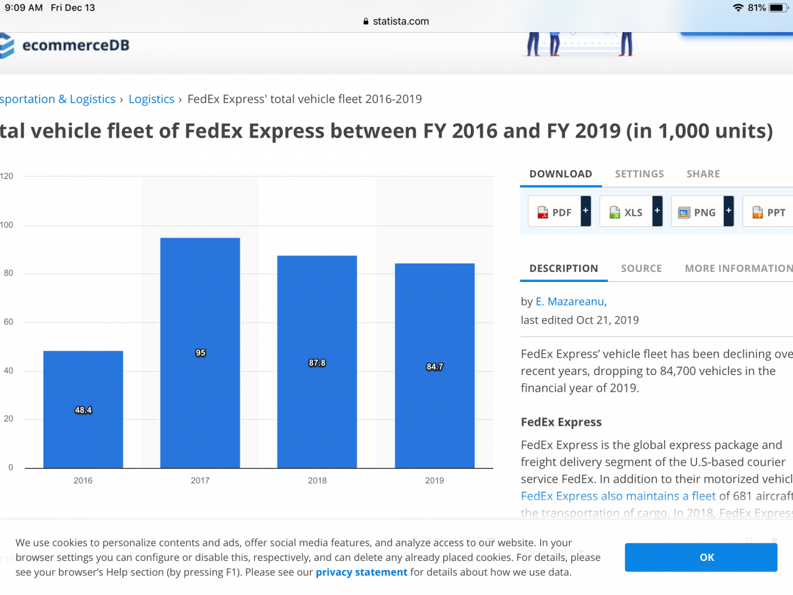
Task: Tap the lock icon beside statista.com
Action: pos(366,21)
